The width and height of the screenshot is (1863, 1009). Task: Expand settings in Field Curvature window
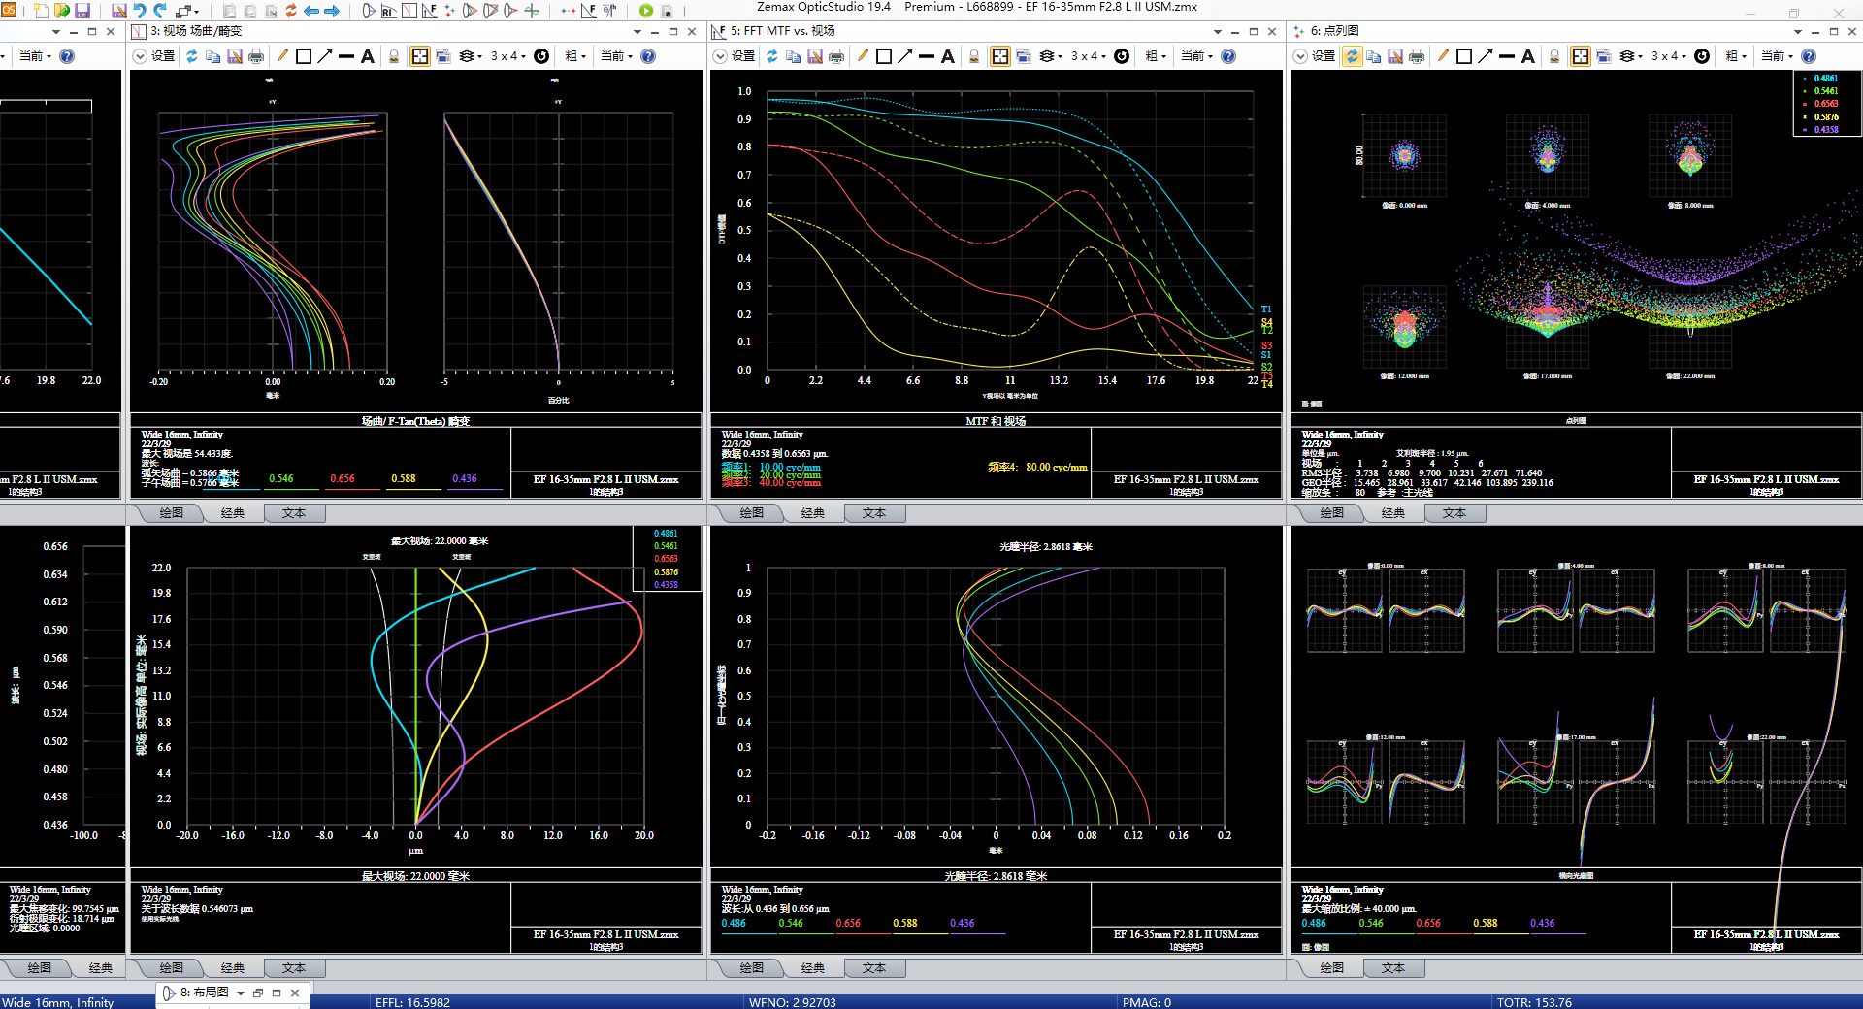click(140, 56)
